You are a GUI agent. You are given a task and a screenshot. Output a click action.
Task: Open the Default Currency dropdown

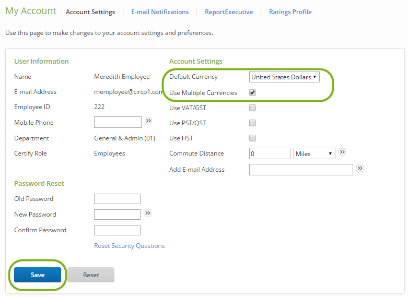tap(284, 77)
